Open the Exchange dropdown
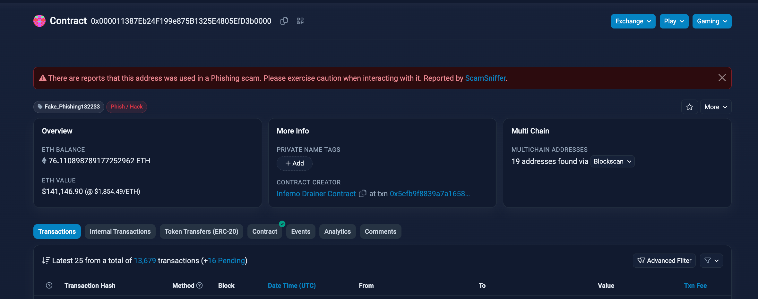Screen dimensions: 758x299 pyautogui.click(x=633, y=21)
